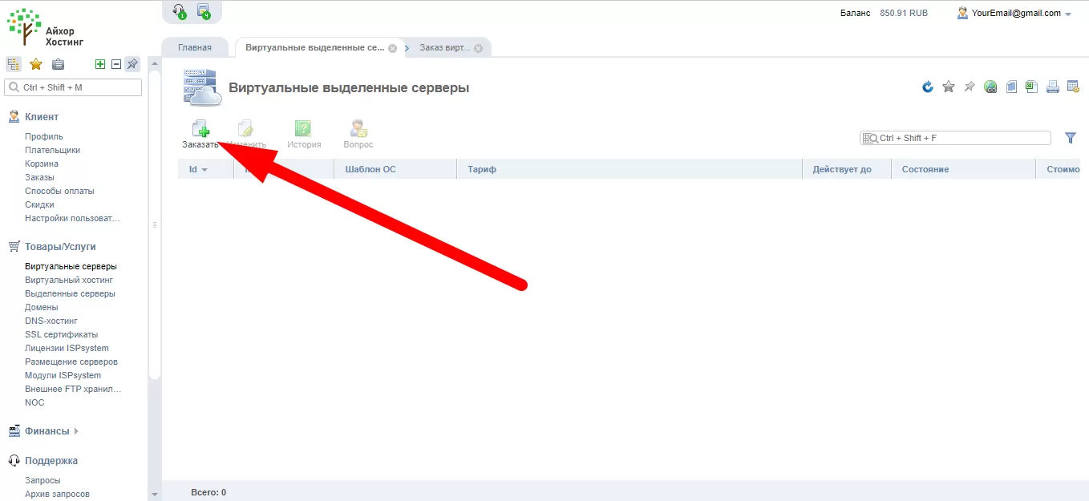Open the messages notification icon in top bar
This screenshot has width=1089, height=501.
204,11
